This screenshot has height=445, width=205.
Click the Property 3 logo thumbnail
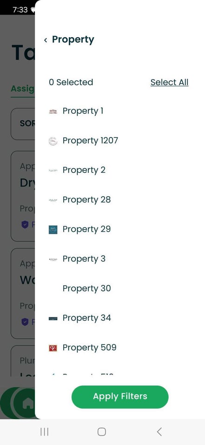click(53, 259)
